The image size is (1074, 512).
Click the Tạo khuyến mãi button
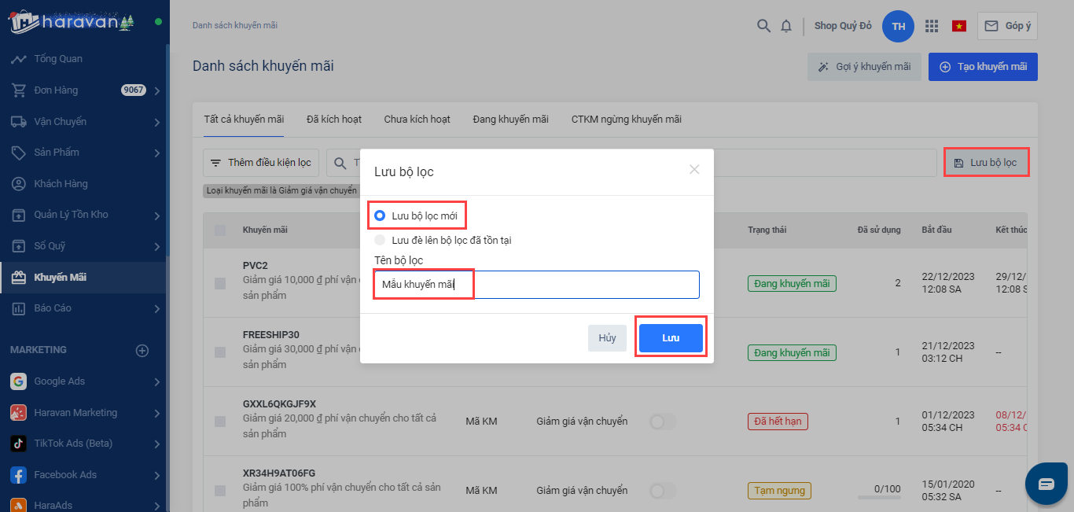click(983, 67)
